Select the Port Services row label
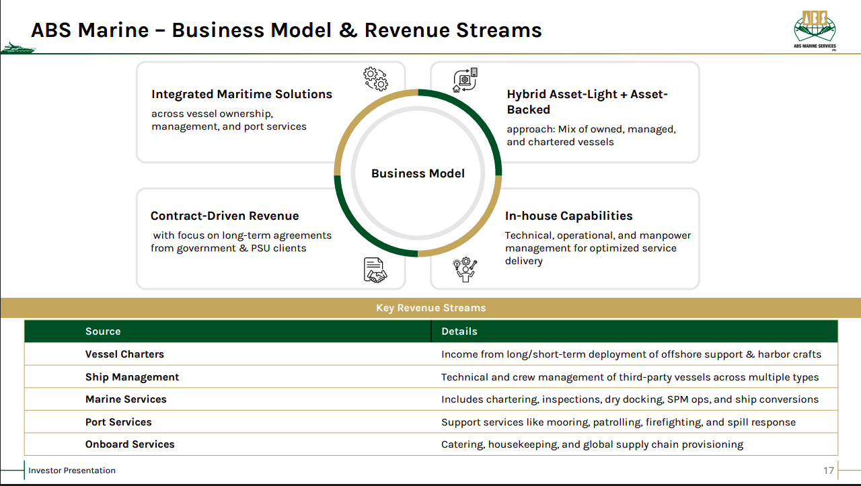Viewport: 861px width, 486px height. [x=118, y=422]
